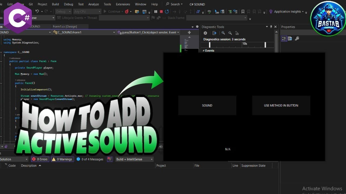This screenshot has height=194, width=346.
Task: Open the Git menu
Action: click(x=31, y=4)
